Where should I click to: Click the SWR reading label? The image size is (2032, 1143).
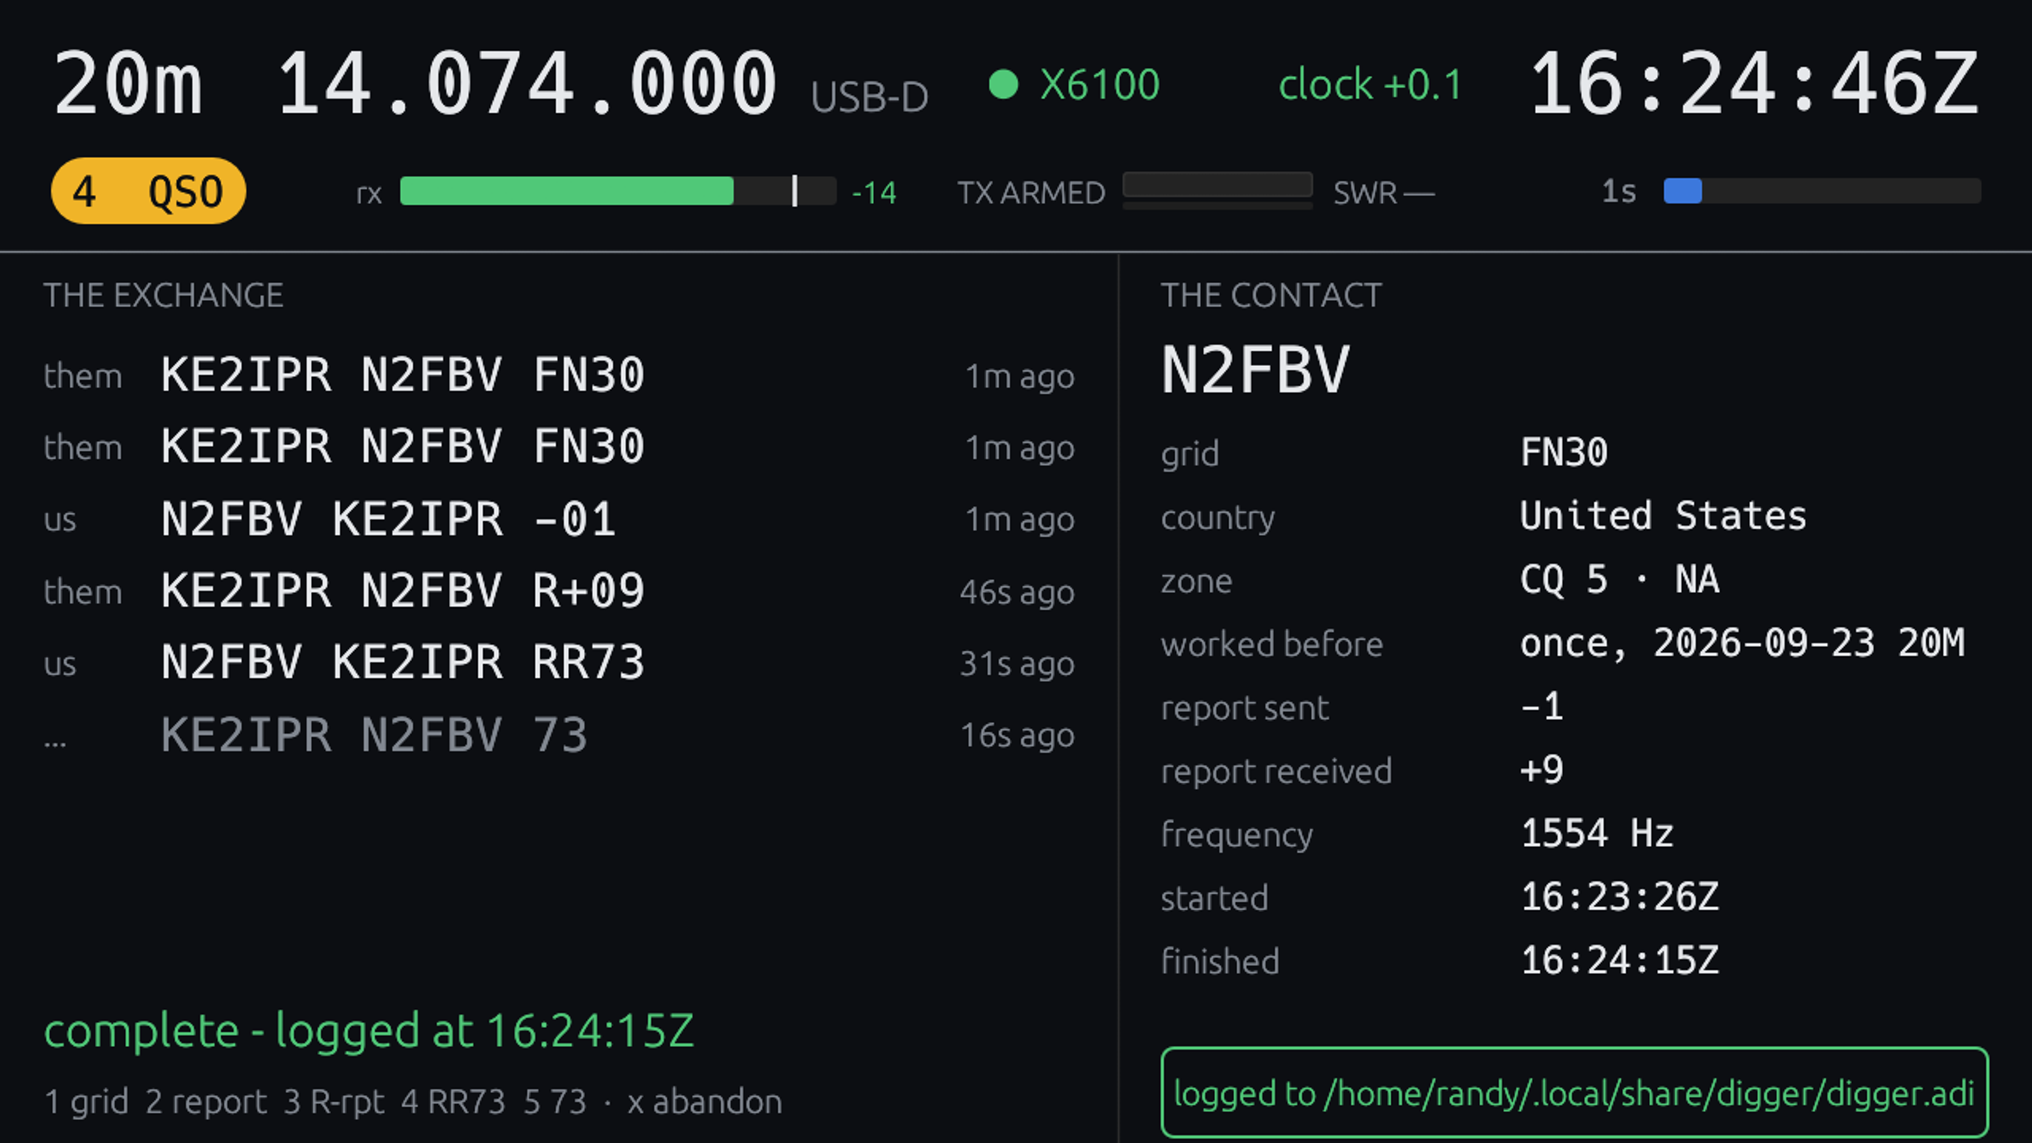coord(1384,193)
